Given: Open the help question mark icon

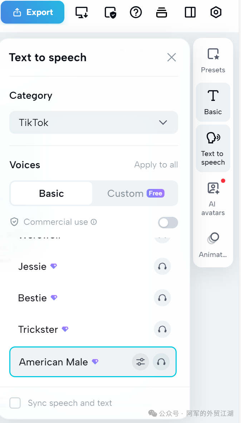Looking at the screenshot, I should (x=136, y=12).
